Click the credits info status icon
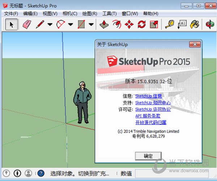This screenshot has height=181, width=217. click(x=17, y=173)
